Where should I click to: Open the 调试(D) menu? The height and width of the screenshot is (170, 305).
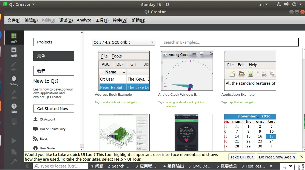tap(66, 20)
